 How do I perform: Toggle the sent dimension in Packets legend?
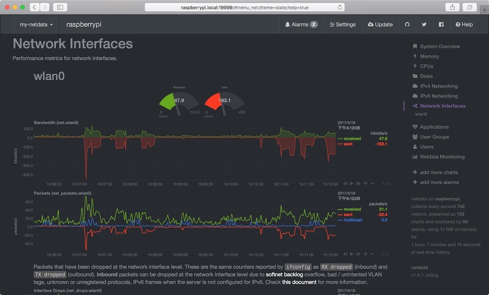(x=348, y=215)
